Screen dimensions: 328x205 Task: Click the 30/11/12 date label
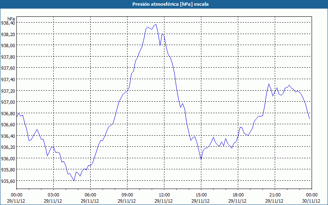point(311,201)
